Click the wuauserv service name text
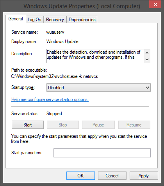The height and width of the screenshot is (186, 164). [x=55, y=32]
